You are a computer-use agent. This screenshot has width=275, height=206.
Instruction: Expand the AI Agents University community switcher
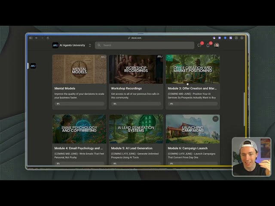tap(90, 45)
